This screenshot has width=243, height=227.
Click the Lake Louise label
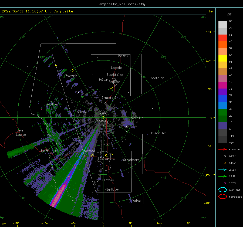click(21, 133)
